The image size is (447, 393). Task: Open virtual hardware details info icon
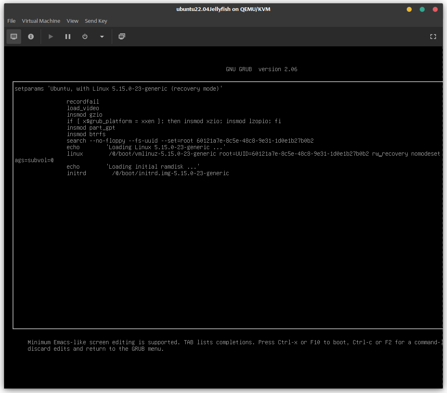click(x=31, y=37)
